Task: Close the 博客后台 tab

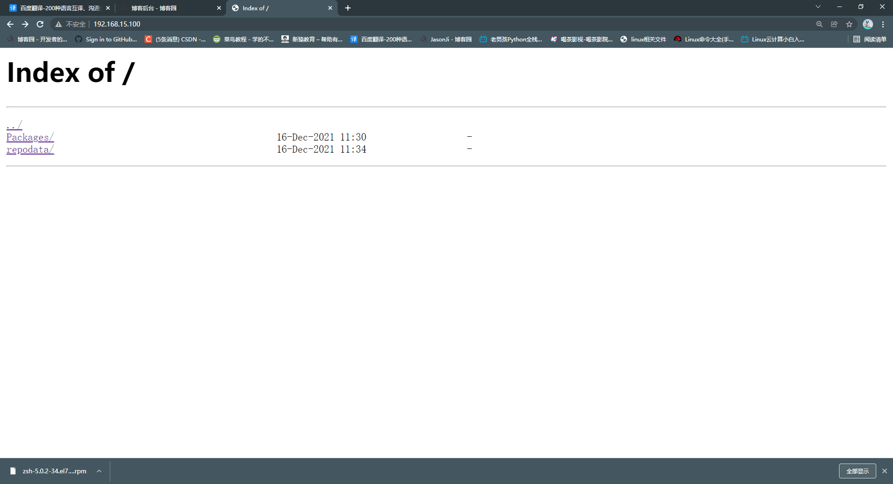Action: point(219,8)
